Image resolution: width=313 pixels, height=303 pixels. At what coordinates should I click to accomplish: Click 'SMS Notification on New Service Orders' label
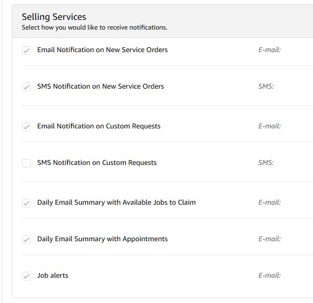point(101,86)
